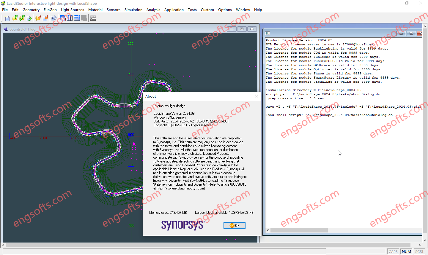This screenshot has width=428, height=255.
Task: Click the gray window layout icon
Action: 84,18
